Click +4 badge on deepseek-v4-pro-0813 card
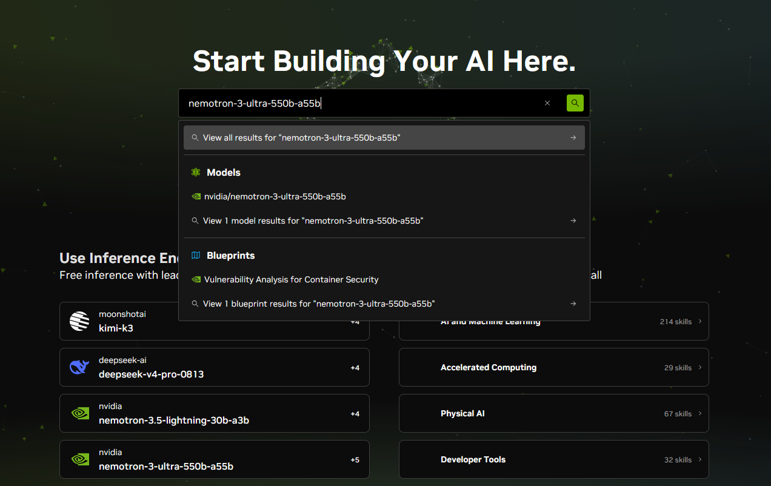This screenshot has width=771, height=486. tap(355, 368)
